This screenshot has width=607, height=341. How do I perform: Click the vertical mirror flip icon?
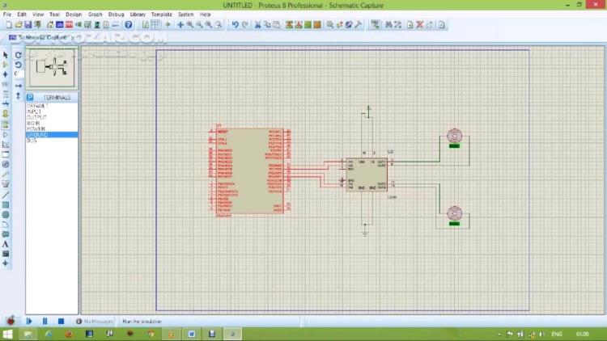coord(18,95)
